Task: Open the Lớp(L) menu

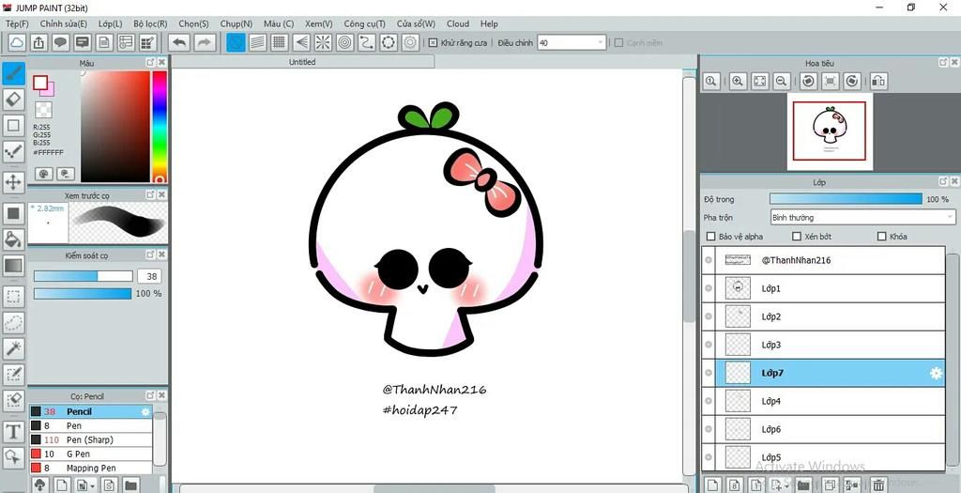Action: (x=111, y=23)
